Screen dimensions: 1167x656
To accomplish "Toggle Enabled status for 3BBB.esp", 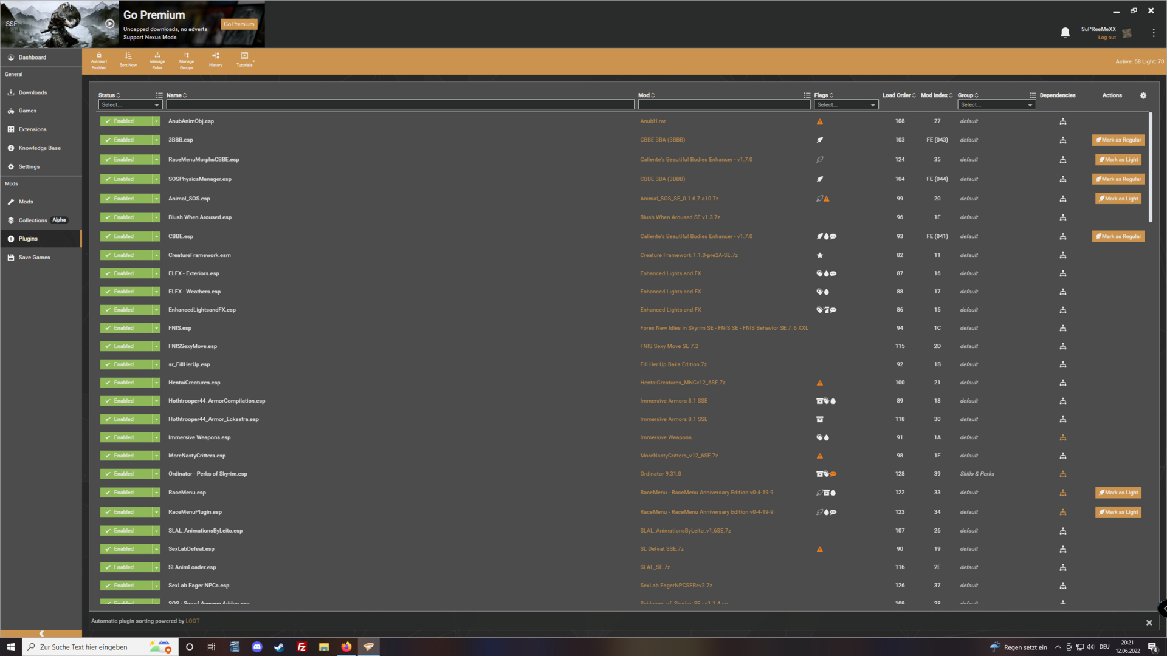I will [x=125, y=140].
